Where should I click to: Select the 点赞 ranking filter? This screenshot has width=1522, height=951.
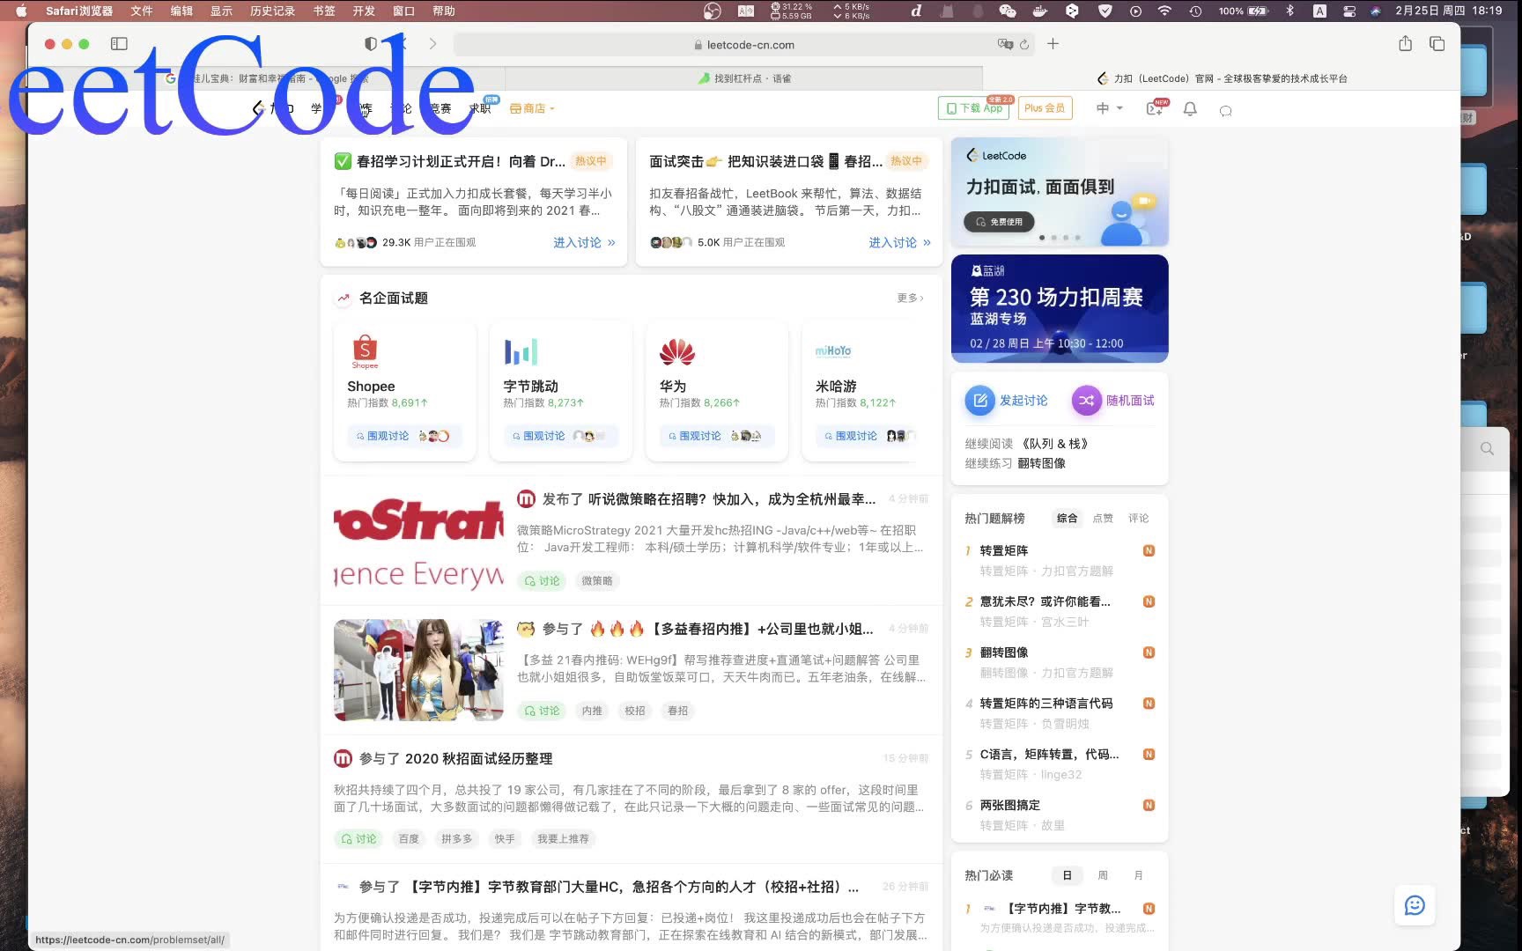click(x=1103, y=519)
